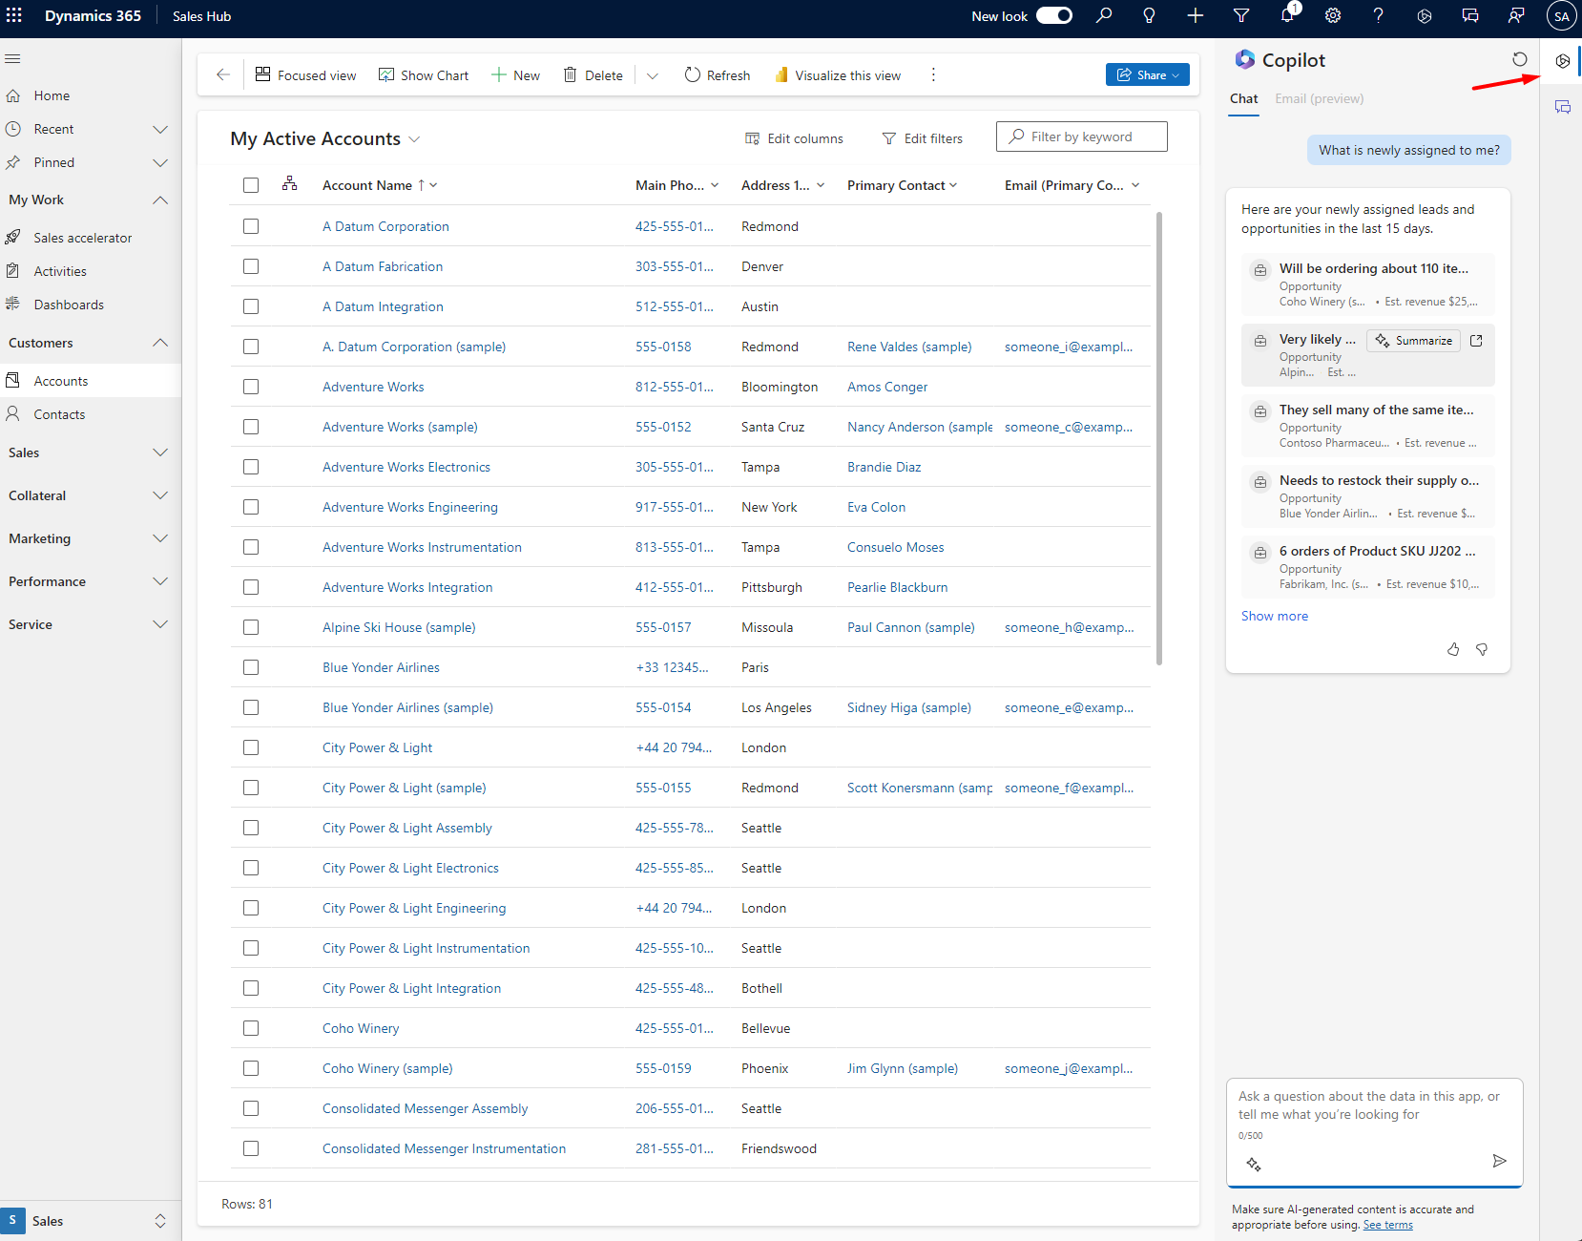Screen dimensions: 1582x1241
Task: Select all rows with header checkbox
Action: coord(251,185)
